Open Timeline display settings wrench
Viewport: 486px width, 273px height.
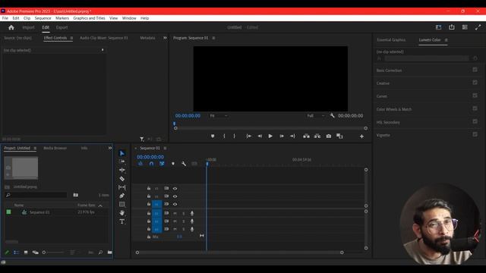[184, 164]
